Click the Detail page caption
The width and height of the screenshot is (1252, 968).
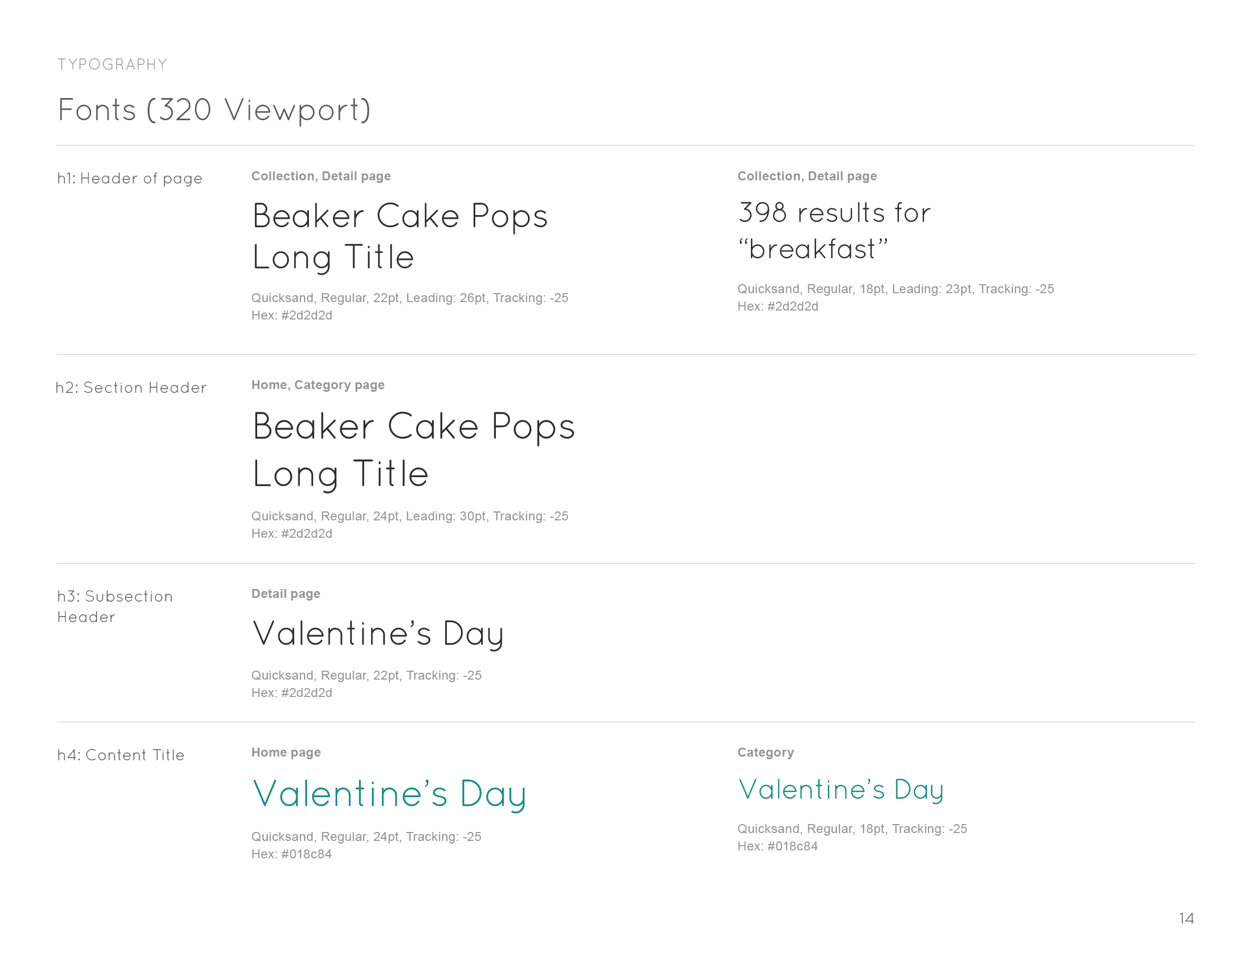tap(286, 594)
